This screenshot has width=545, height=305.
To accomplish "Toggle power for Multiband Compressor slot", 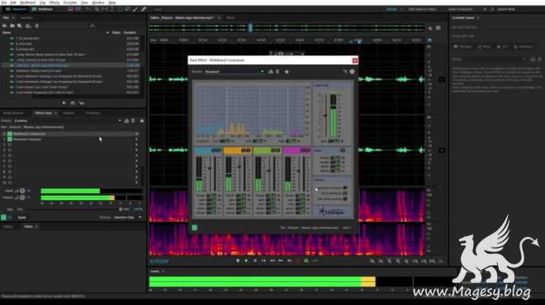I will 10,134.
